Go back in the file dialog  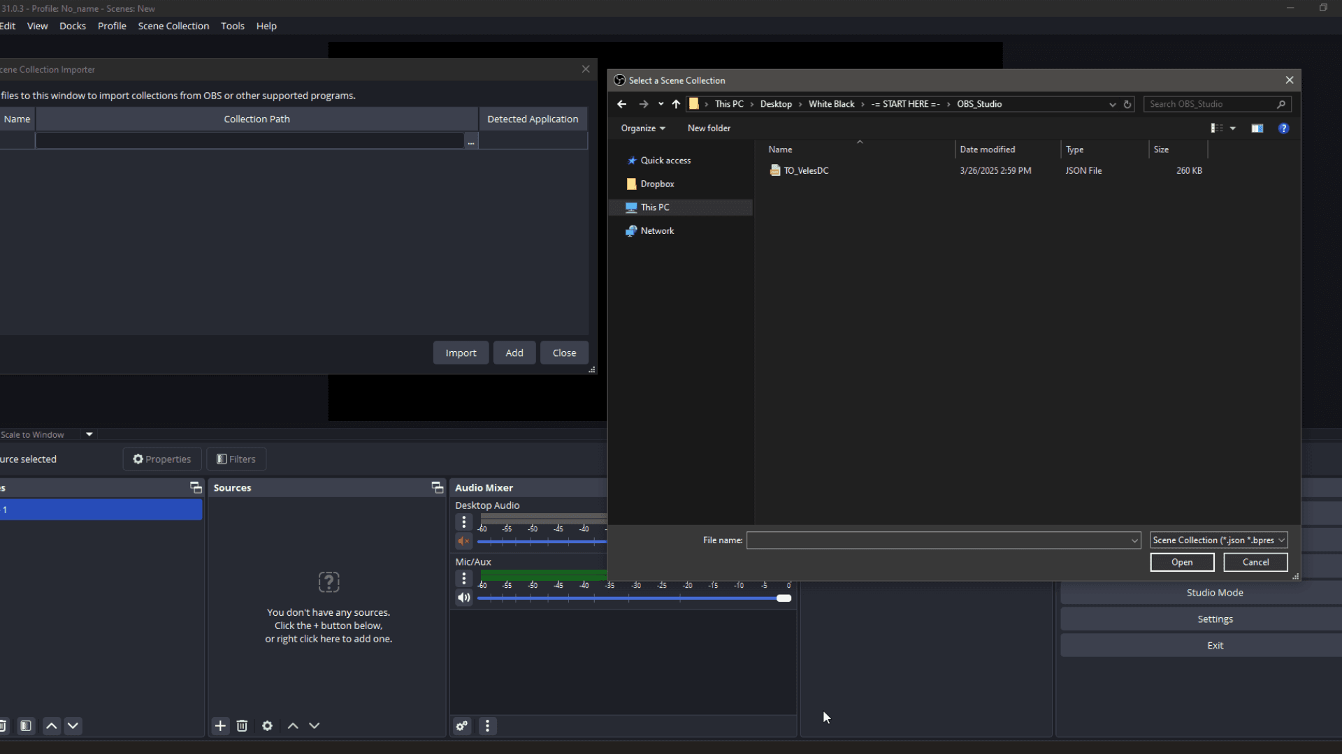point(621,104)
